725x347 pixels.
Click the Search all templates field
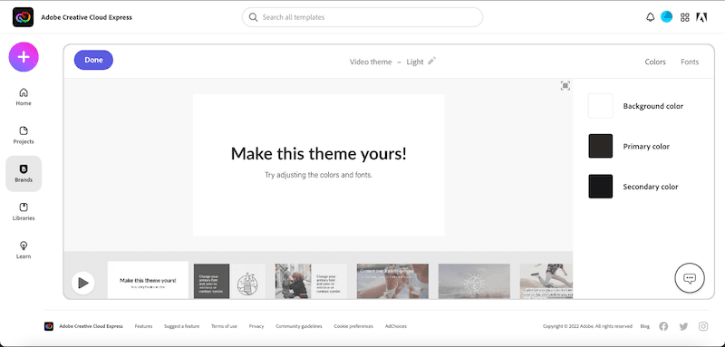point(362,17)
